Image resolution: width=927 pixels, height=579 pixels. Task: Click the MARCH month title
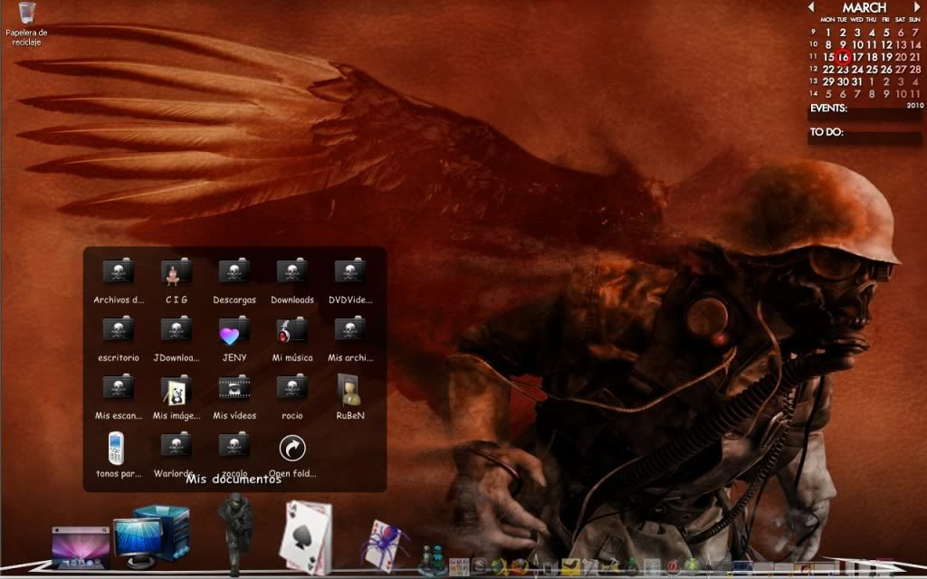click(864, 7)
